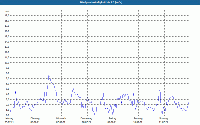The height and width of the screenshot is (125, 200).
Task: Click the chart title 'Windgeschwindigkeit bis 20 [m/s]'
Action: (101, 2)
